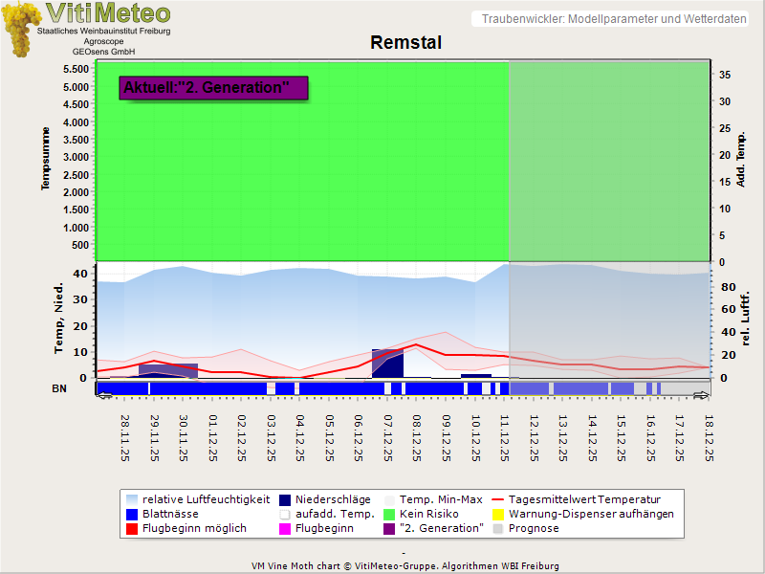Select the Aktuell "2. Generation" status box
The image size is (765, 574).
point(213,88)
